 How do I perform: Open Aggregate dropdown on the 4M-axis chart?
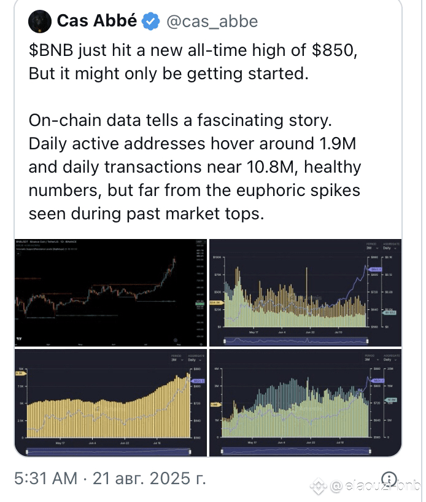(390, 359)
